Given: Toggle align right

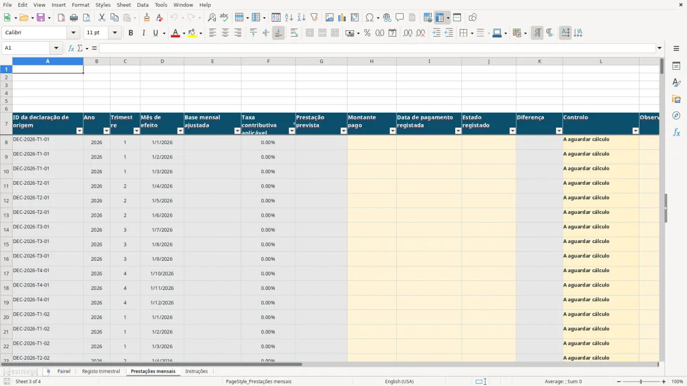Looking at the screenshot, I should coord(238,33).
